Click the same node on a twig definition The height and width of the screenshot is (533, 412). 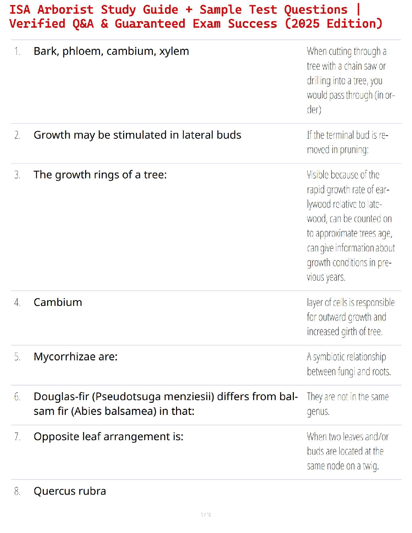pos(347,451)
